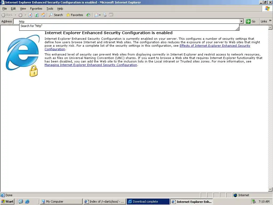Open the Favorites pane from toolbar
Screen dimensions: 273x205
[x=75, y=15]
